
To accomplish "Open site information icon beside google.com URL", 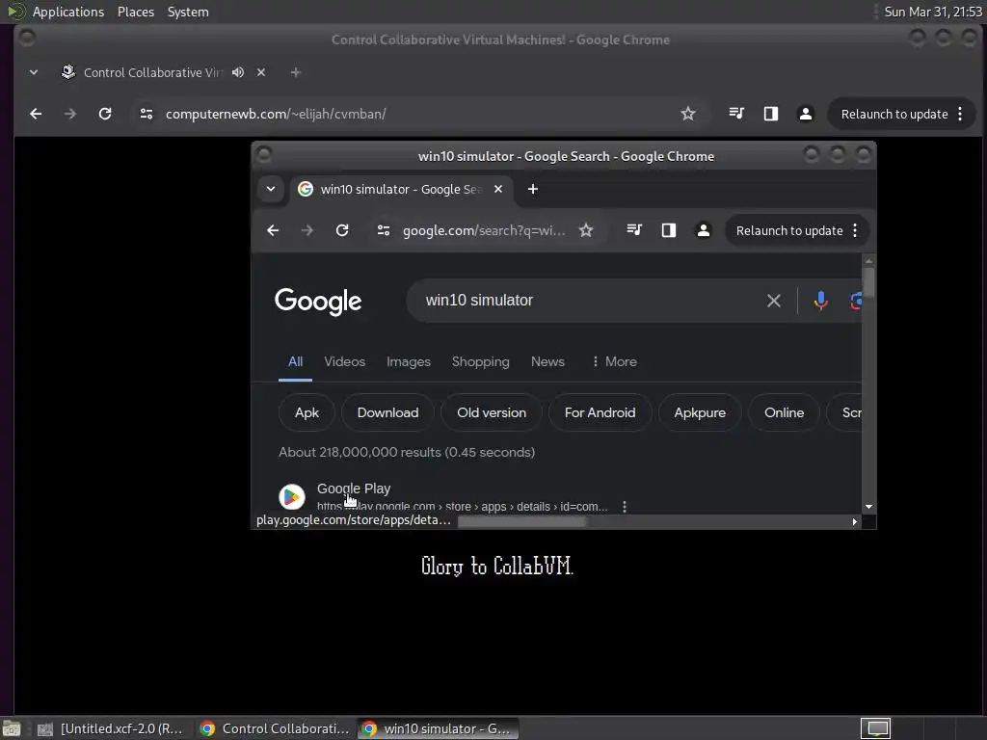I will (x=384, y=230).
